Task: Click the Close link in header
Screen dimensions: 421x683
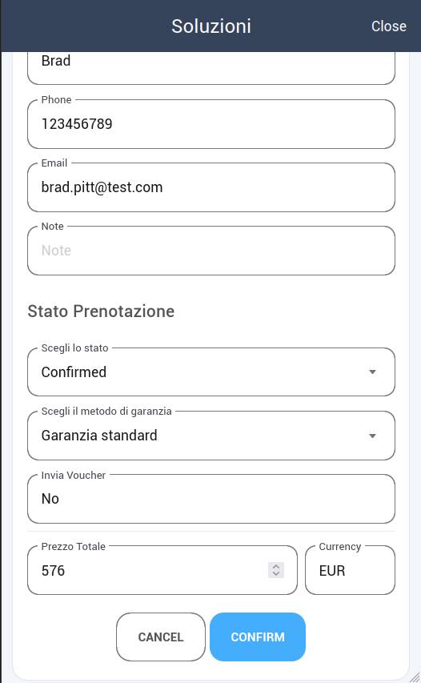Action: coord(388,26)
